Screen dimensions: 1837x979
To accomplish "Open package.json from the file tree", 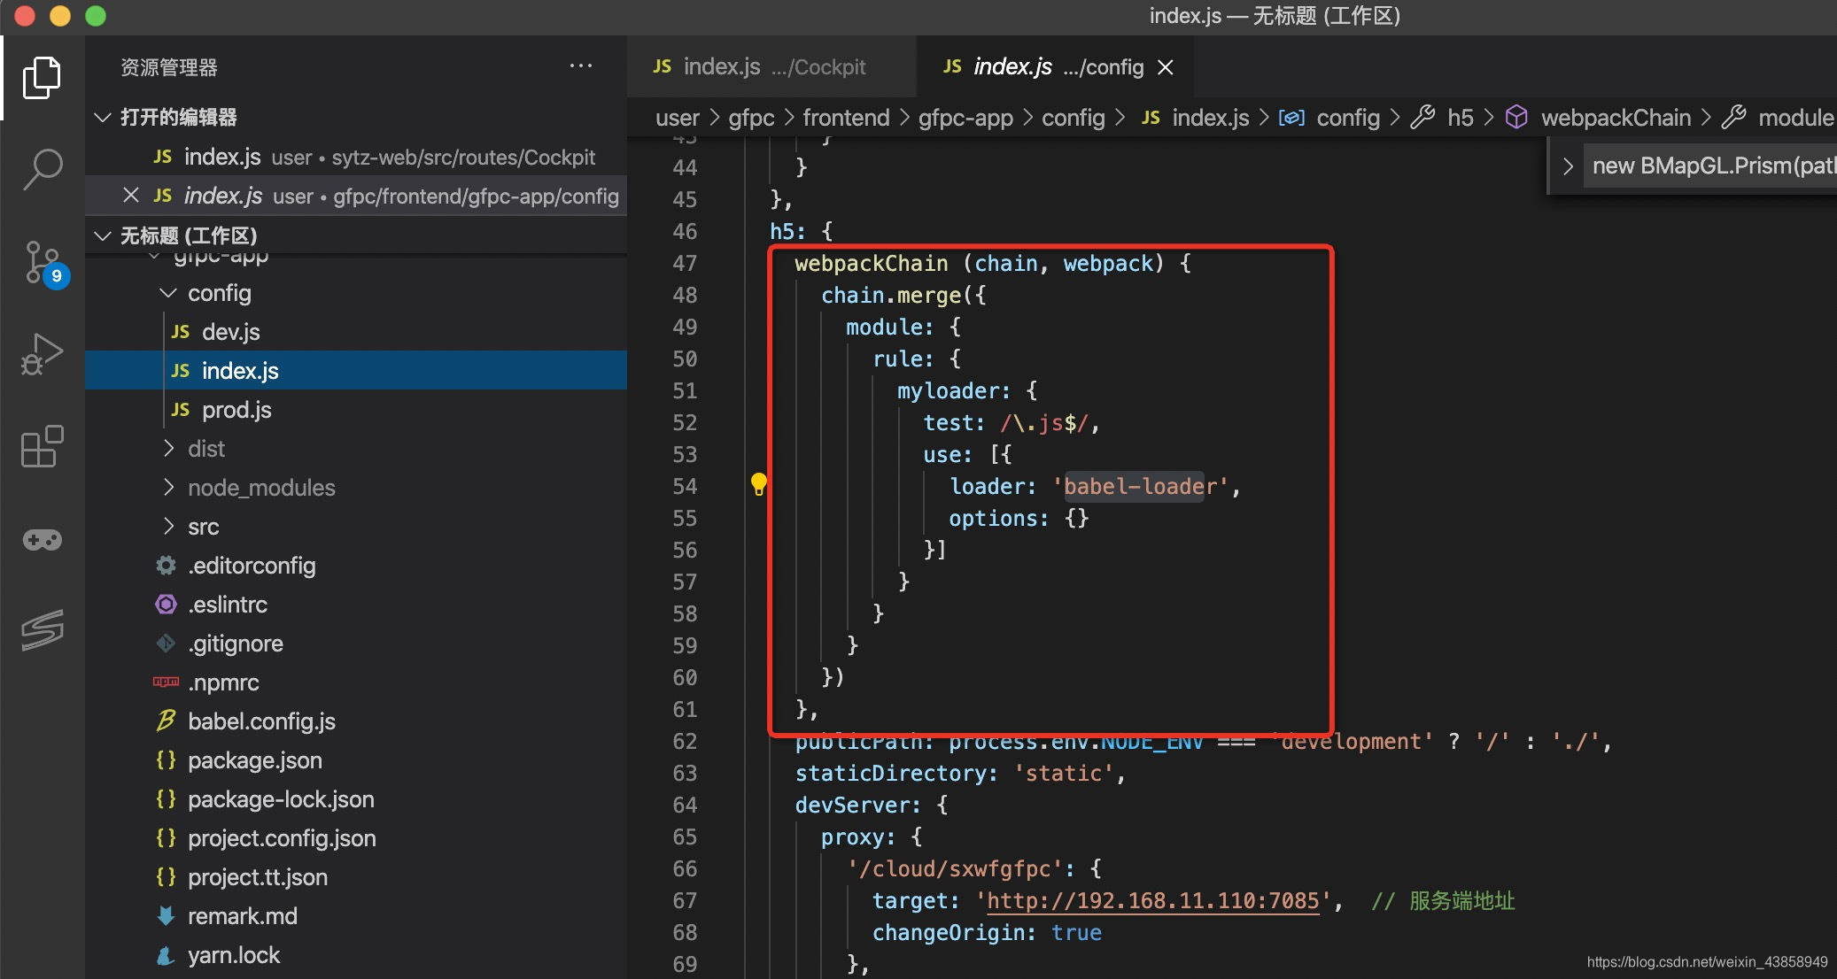I will [254, 760].
